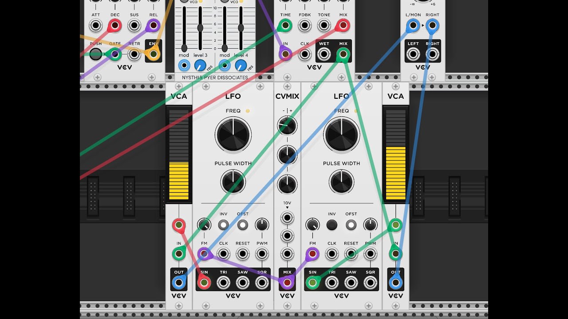Click the left LFO PULSE WIDTH knob
The width and height of the screenshot is (568, 319).
(233, 182)
